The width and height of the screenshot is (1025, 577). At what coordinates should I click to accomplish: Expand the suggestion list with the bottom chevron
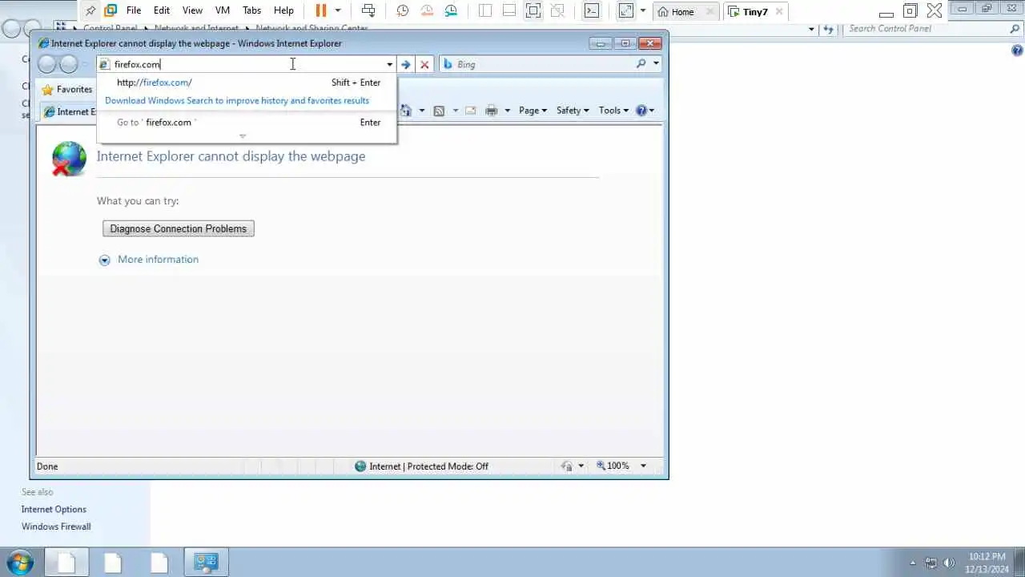(x=243, y=136)
